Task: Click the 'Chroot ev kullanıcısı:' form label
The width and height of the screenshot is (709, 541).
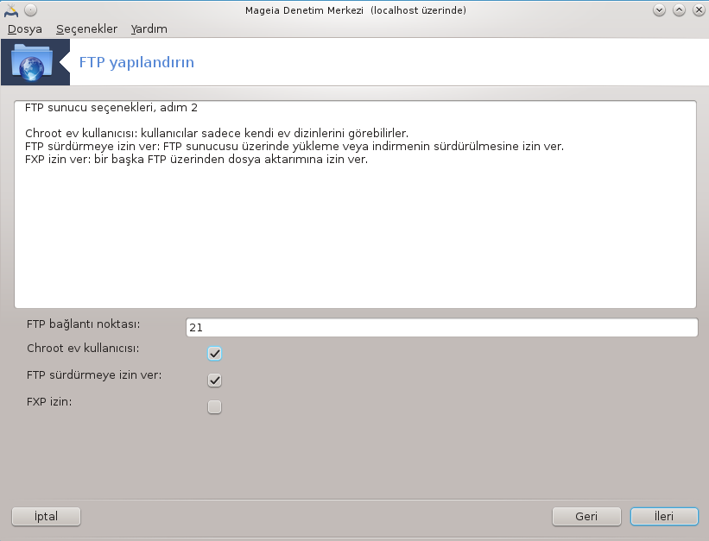Action: point(83,349)
